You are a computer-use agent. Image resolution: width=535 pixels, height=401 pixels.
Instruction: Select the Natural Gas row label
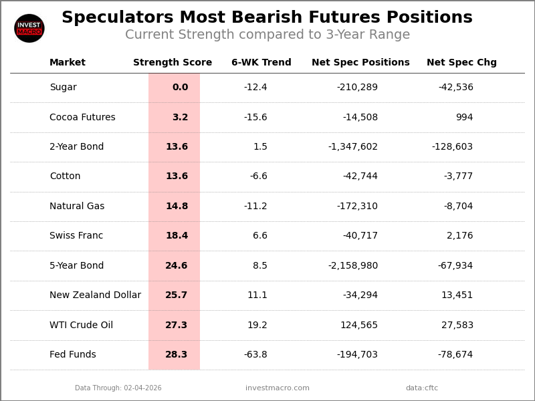point(77,207)
